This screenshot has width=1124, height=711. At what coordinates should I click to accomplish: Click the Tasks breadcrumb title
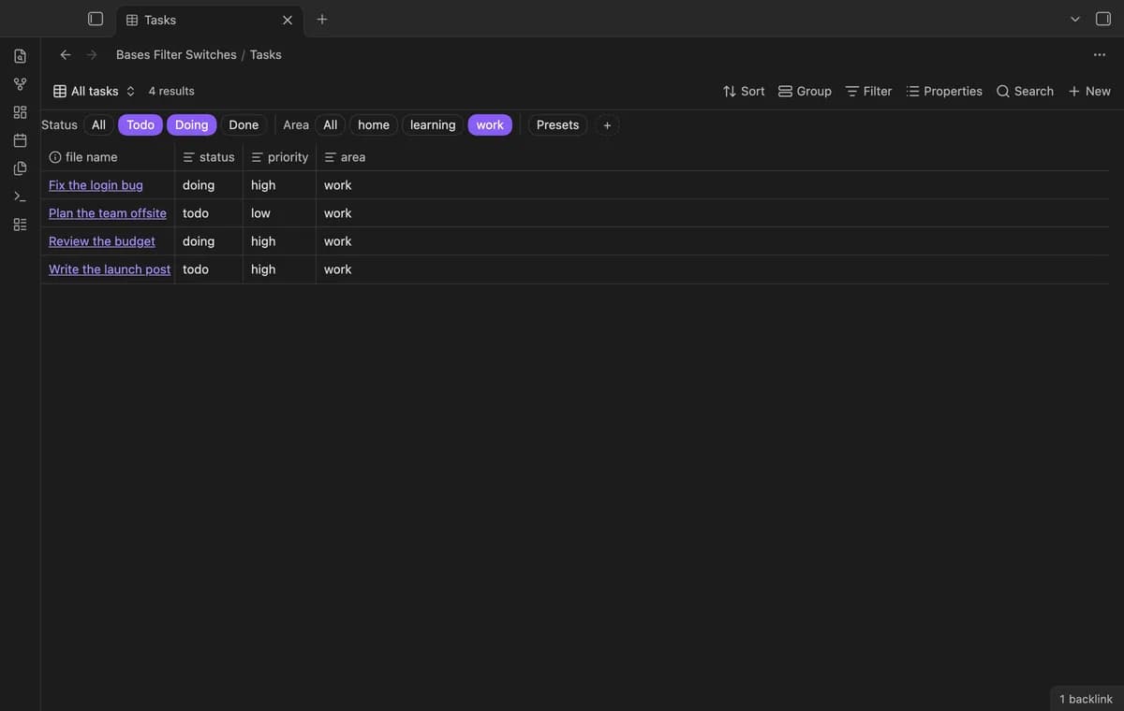pos(265,54)
